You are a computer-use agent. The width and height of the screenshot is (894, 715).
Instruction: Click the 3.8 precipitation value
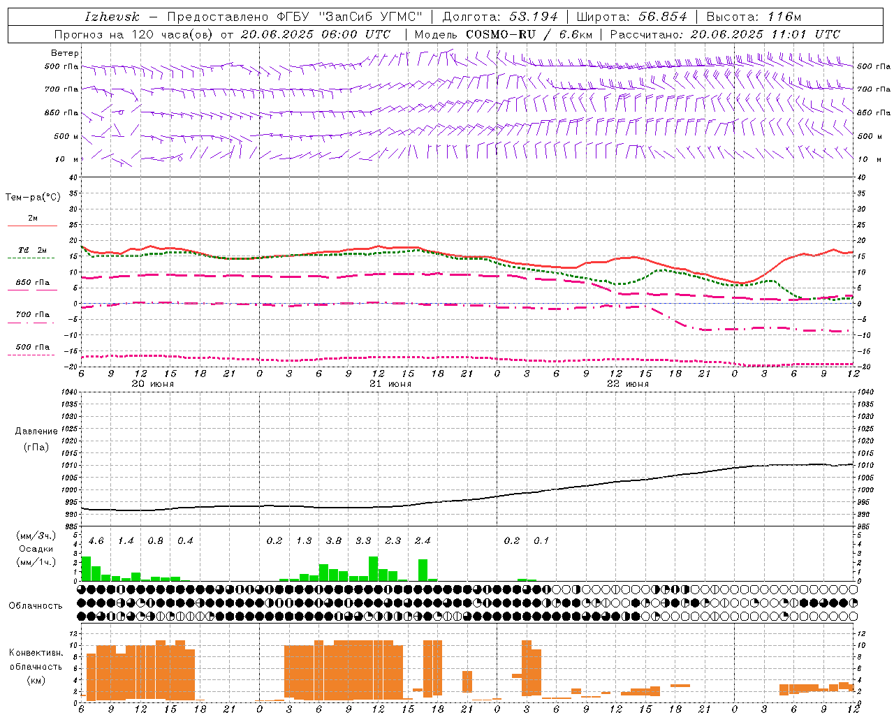pos(334,540)
